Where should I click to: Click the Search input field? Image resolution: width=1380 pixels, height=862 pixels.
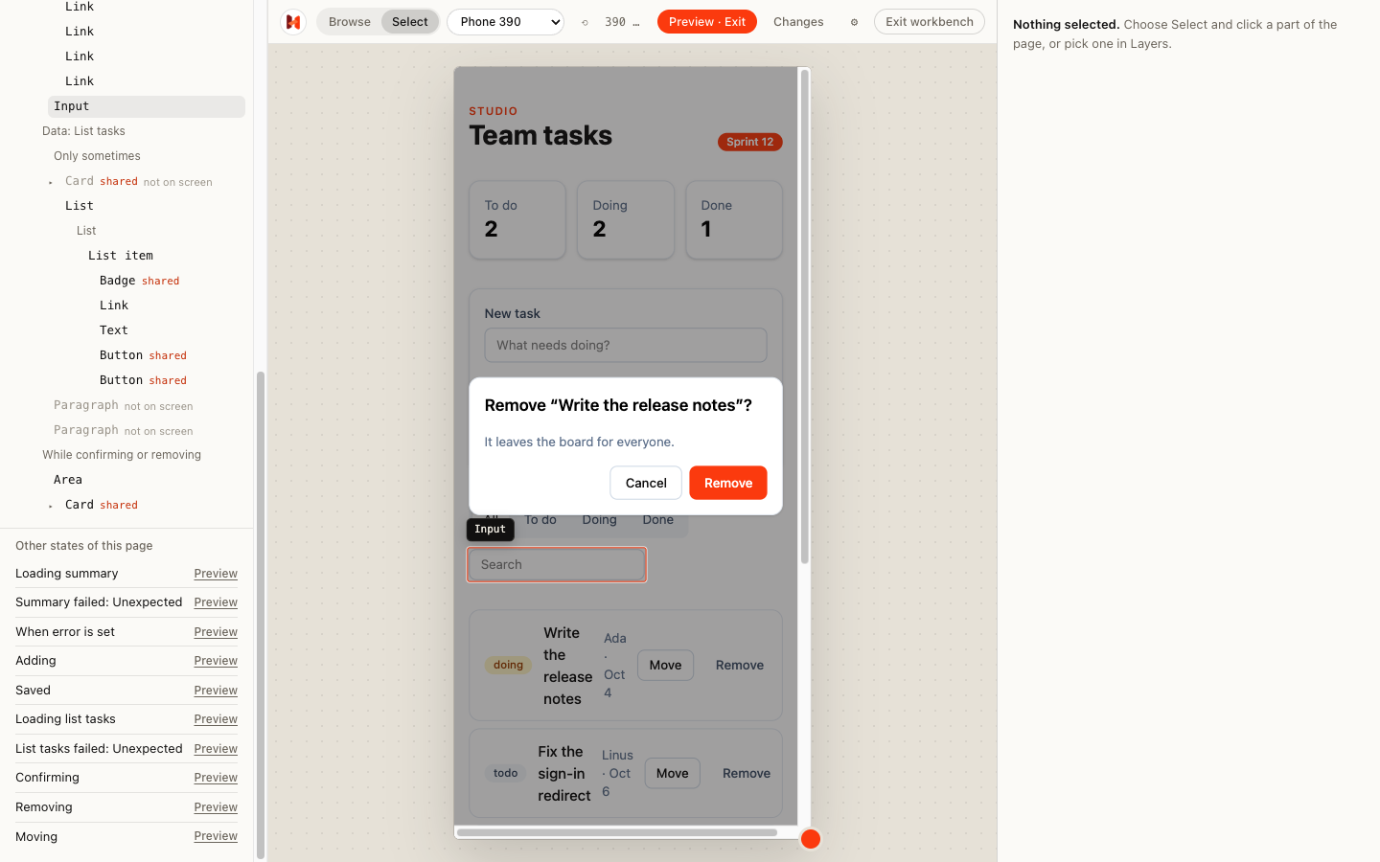557,564
